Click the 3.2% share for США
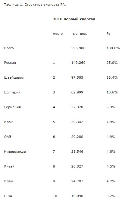The height and width of the screenshot is (202, 125). click(111, 196)
